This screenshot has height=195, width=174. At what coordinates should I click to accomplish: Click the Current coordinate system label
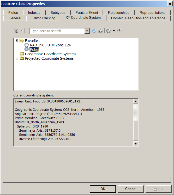tap(34, 95)
